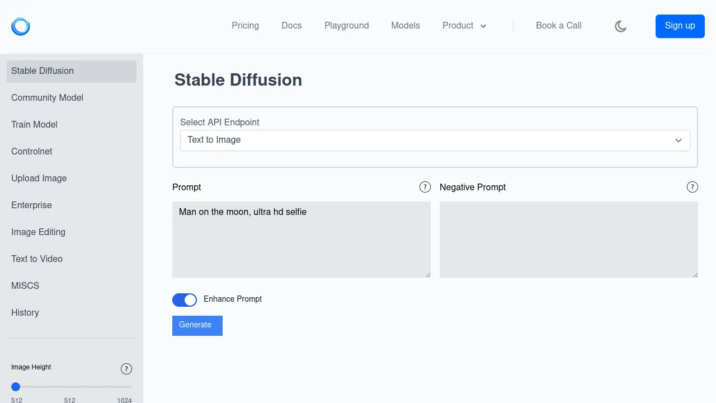Open the Pricing page

pyautogui.click(x=245, y=26)
